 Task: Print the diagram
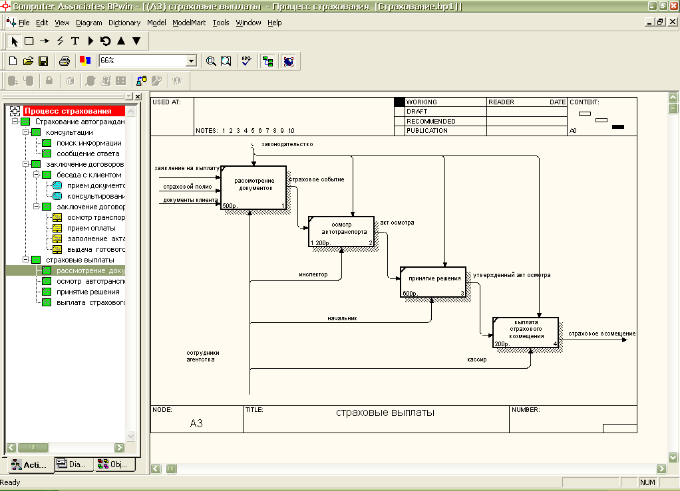point(64,61)
